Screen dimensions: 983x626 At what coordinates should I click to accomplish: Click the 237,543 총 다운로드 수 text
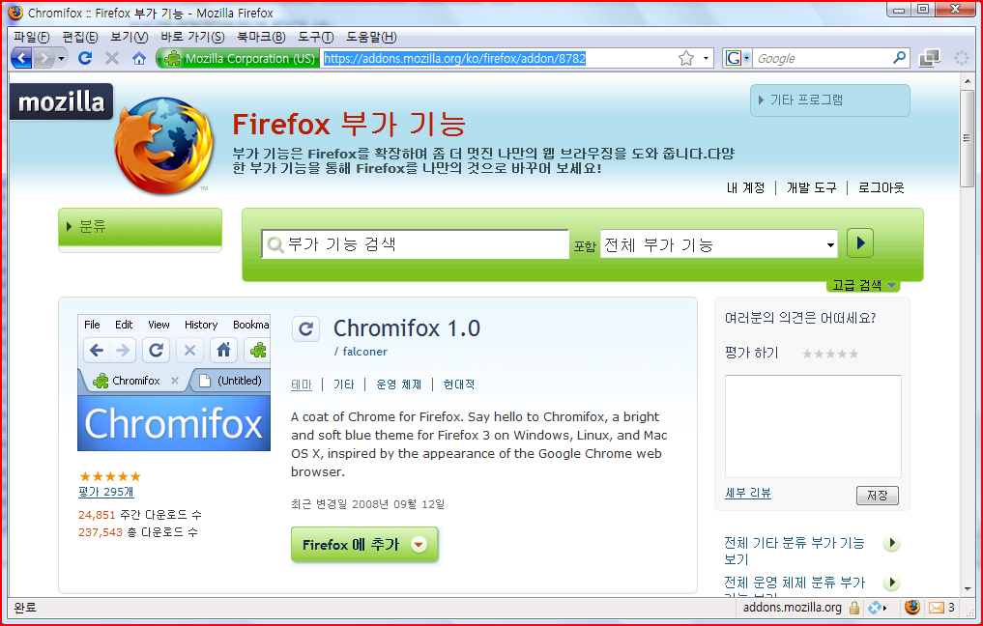click(x=138, y=532)
